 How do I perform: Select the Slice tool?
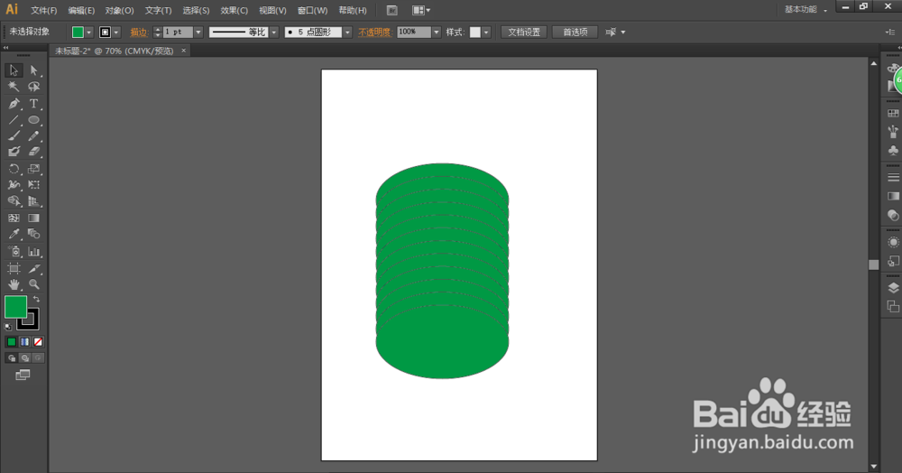pos(34,268)
